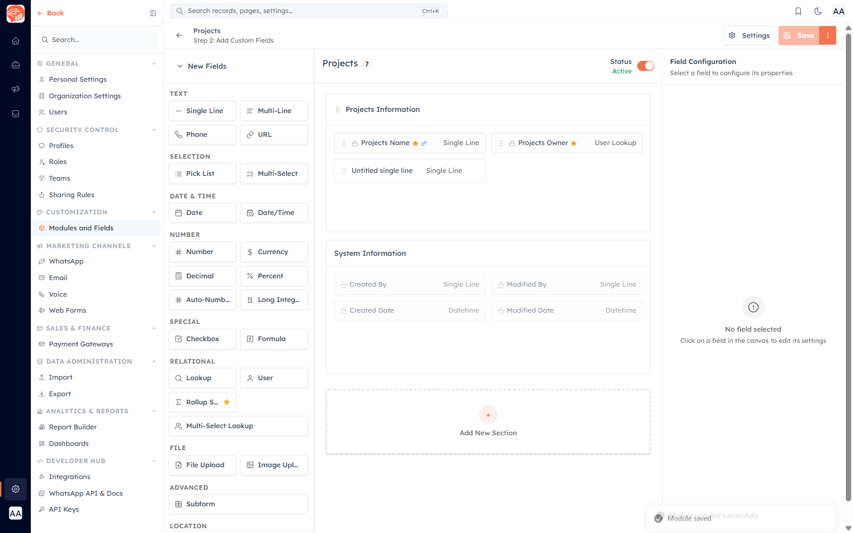Add a Decimal field
The width and height of the screenshot is (853, 533).
[203, 276]
